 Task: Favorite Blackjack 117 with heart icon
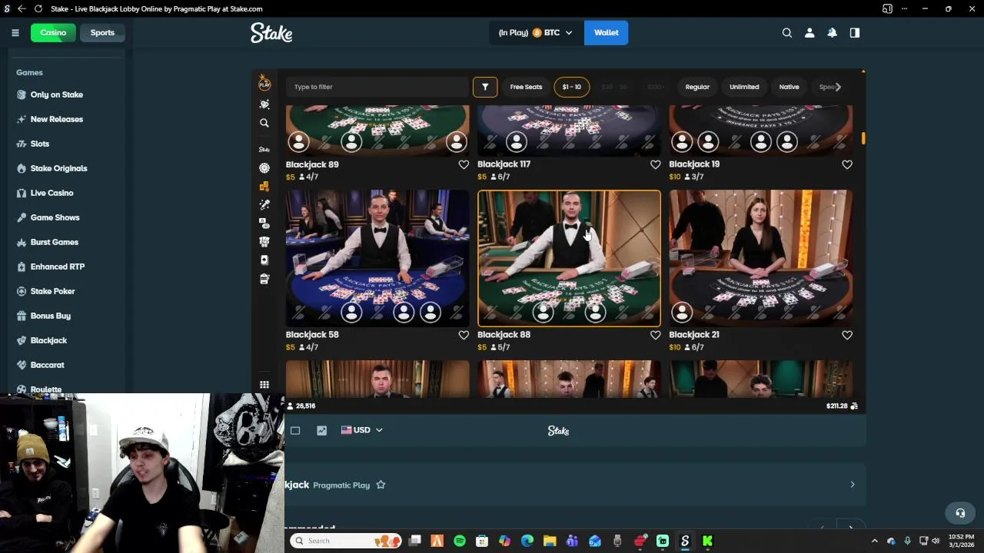655,164
